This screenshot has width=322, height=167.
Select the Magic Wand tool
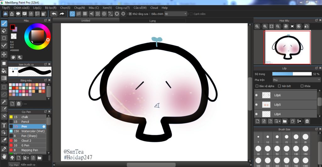[x=4, y=101]
